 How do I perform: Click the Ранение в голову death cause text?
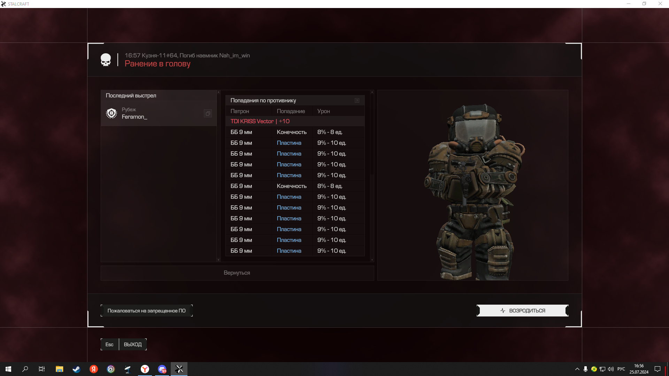[x=157, y=64]
